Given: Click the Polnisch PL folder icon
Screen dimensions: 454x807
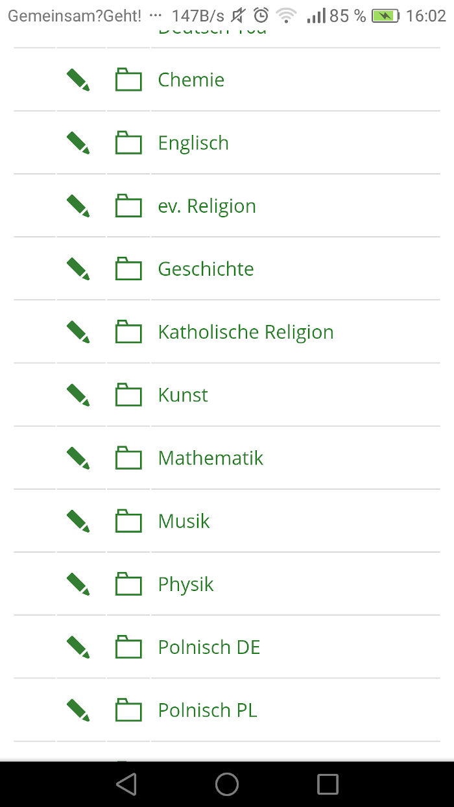Looking at the screenshot, I should coord(128,710).
